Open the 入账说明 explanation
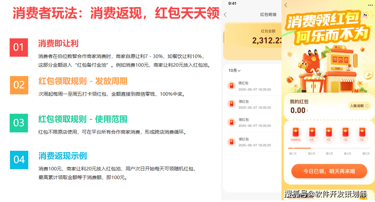This screenshot has height=202, width=375. point(357,106)
